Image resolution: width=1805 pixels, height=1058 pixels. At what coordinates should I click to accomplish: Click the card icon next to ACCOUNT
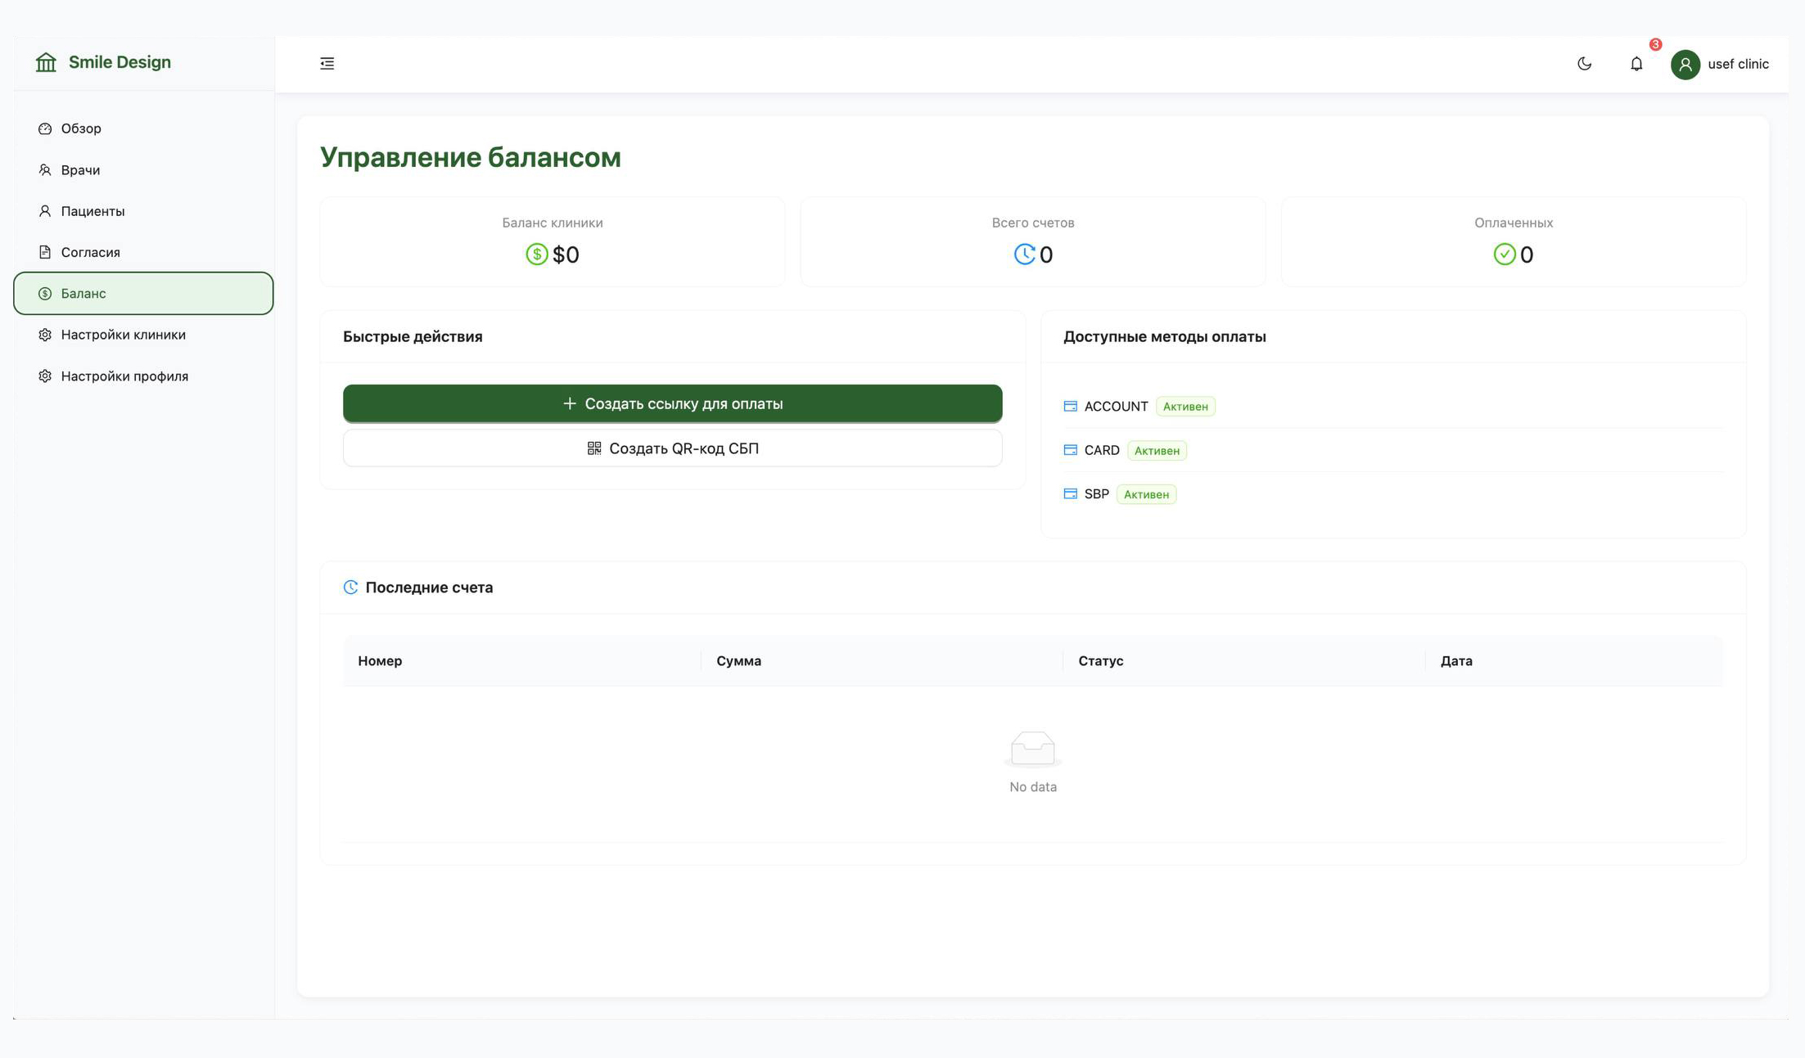pyautogui.click(x=1070, y=406)
